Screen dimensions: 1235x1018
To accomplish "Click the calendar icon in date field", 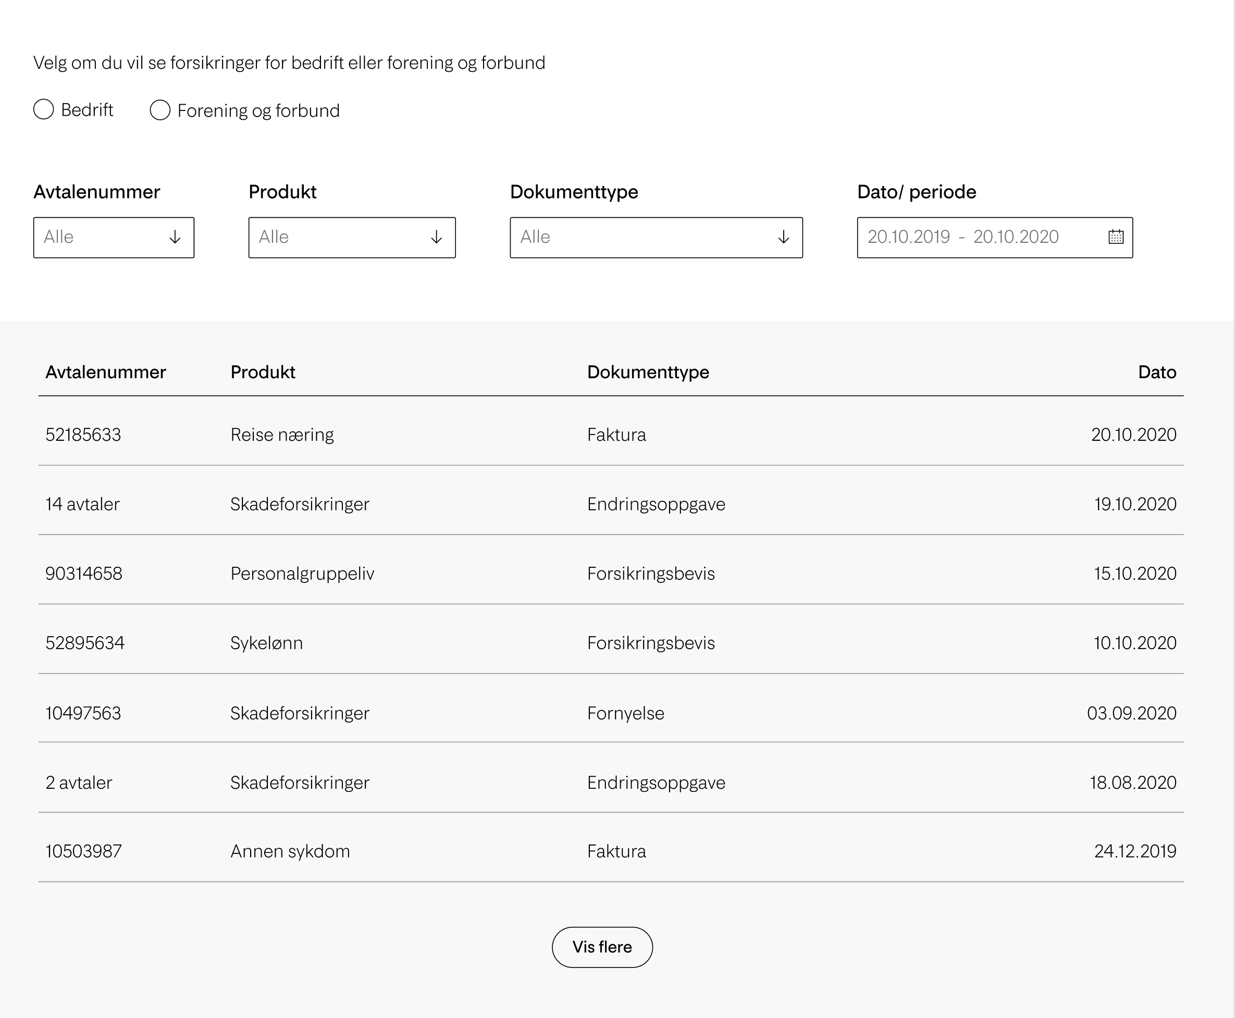I will coord(1116,237).
